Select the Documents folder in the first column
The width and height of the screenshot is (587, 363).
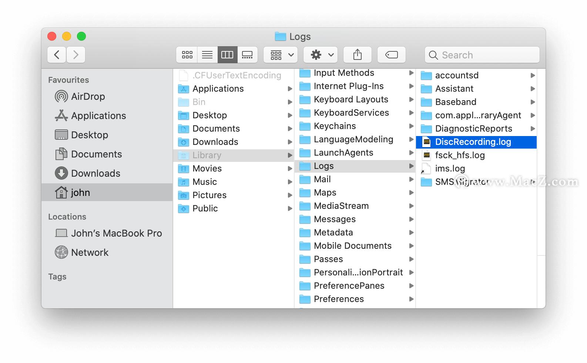(234, 129)
